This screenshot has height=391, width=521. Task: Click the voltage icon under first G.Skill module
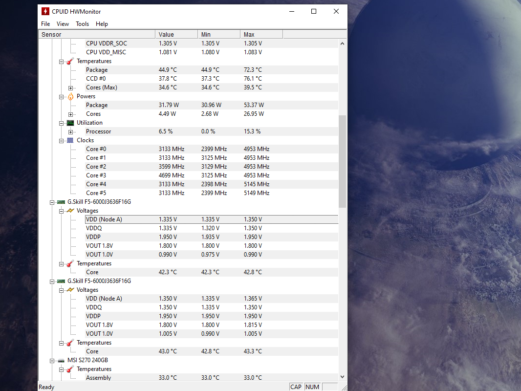click(x=70, y=211)
